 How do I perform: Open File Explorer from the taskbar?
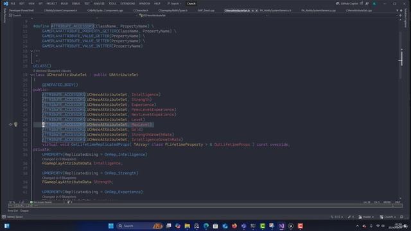187,226
